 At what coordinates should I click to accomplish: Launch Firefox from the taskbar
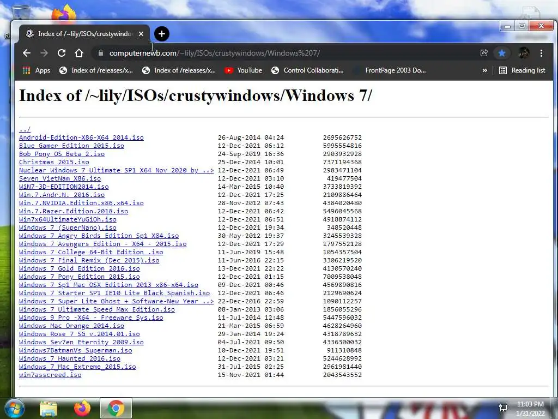82,408
